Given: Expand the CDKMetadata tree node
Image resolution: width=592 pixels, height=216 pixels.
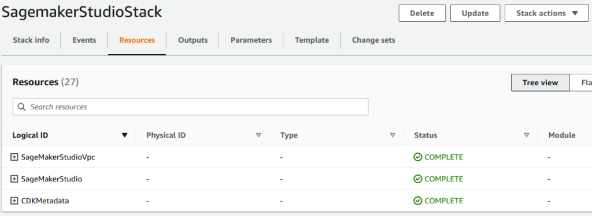Looking at the screenshot, I should tap(14, 201).
